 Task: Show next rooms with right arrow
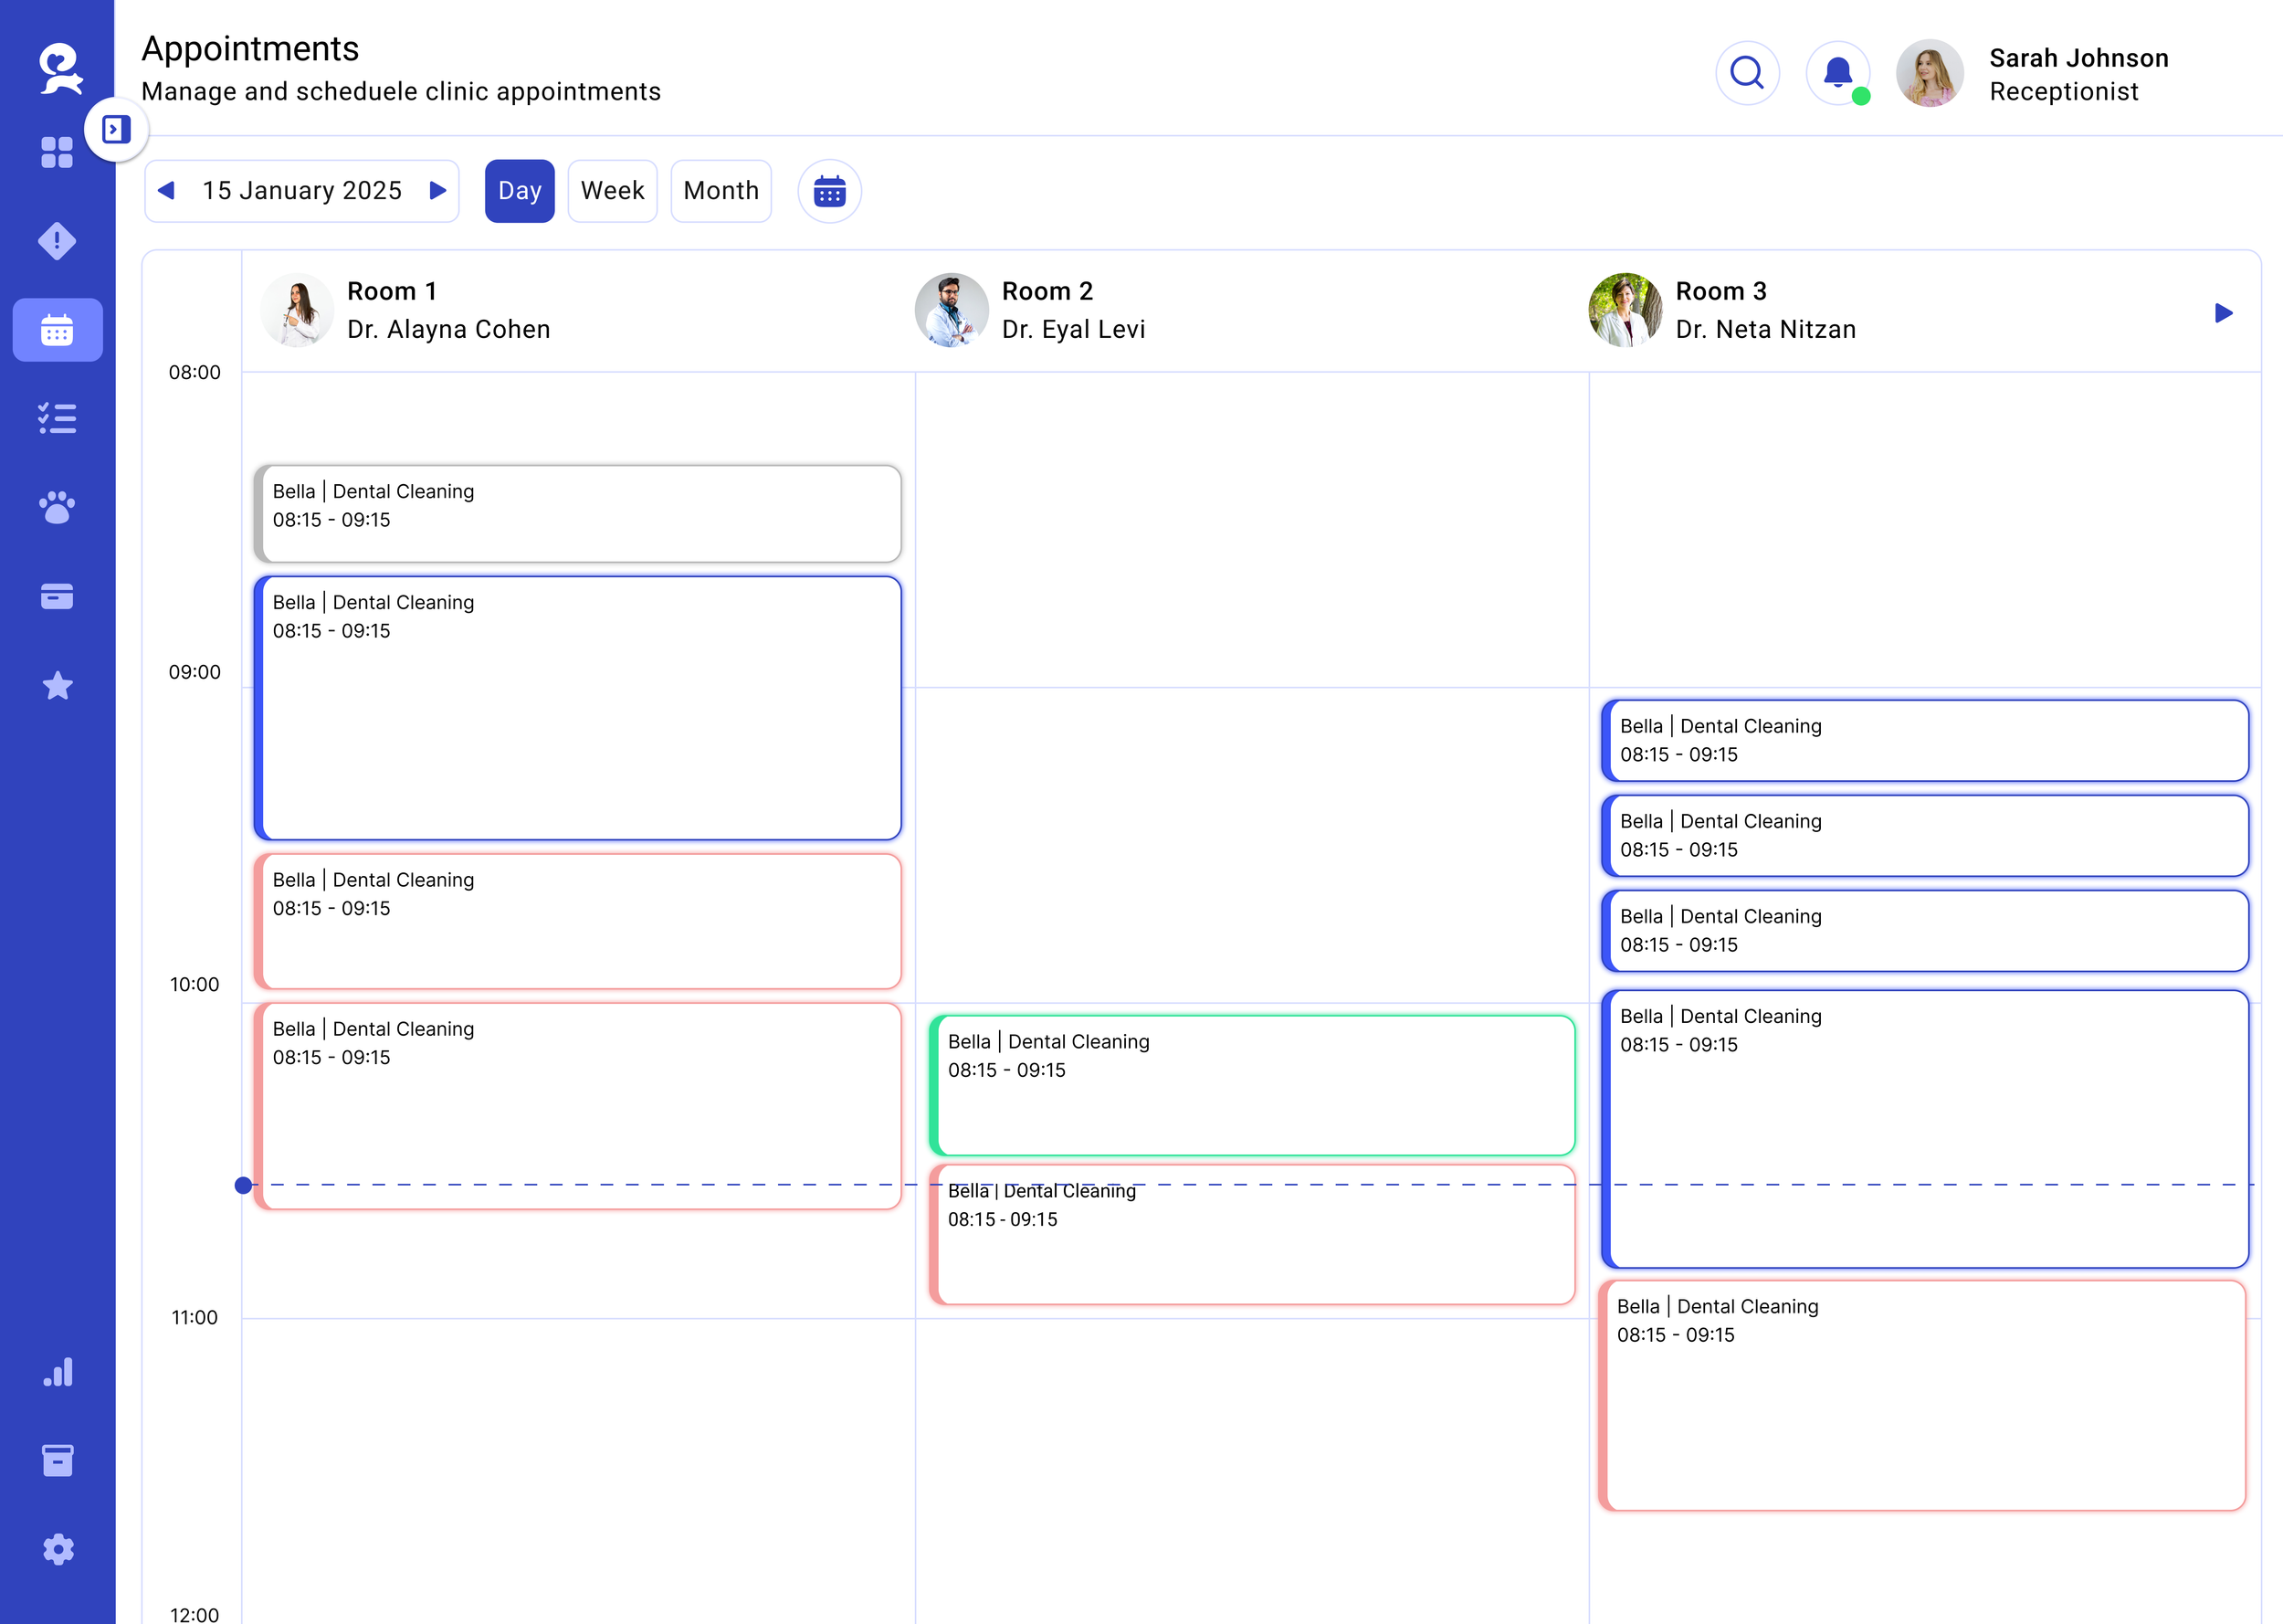[x=2223, y=313]
